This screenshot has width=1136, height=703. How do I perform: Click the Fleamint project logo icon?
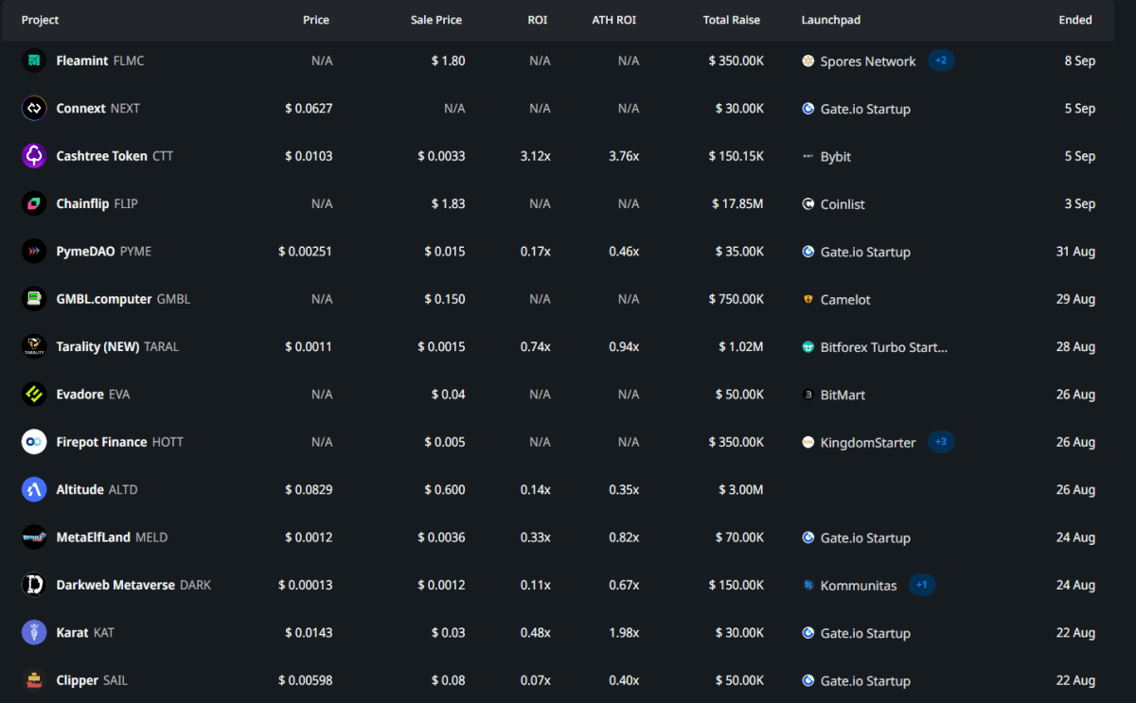tap(34, 61)
